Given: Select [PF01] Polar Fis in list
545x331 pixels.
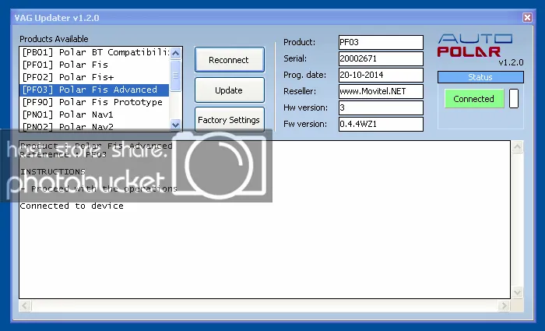Looking at the screenshot, I should (94, 65).
